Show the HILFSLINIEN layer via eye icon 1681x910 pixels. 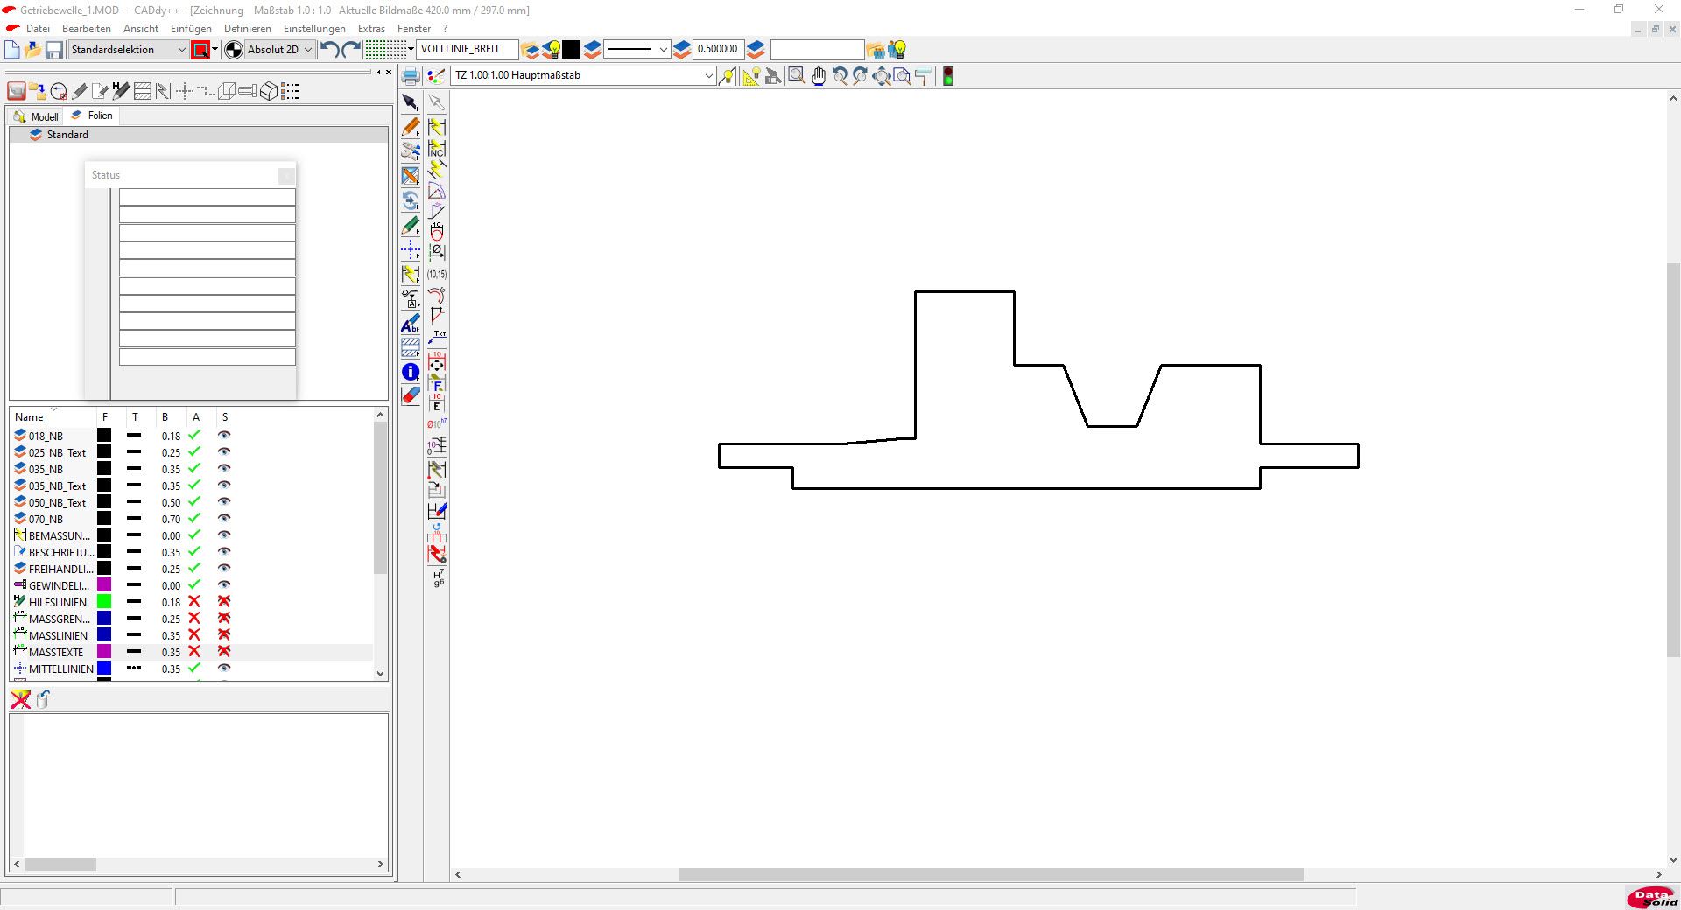pos(224,602)
